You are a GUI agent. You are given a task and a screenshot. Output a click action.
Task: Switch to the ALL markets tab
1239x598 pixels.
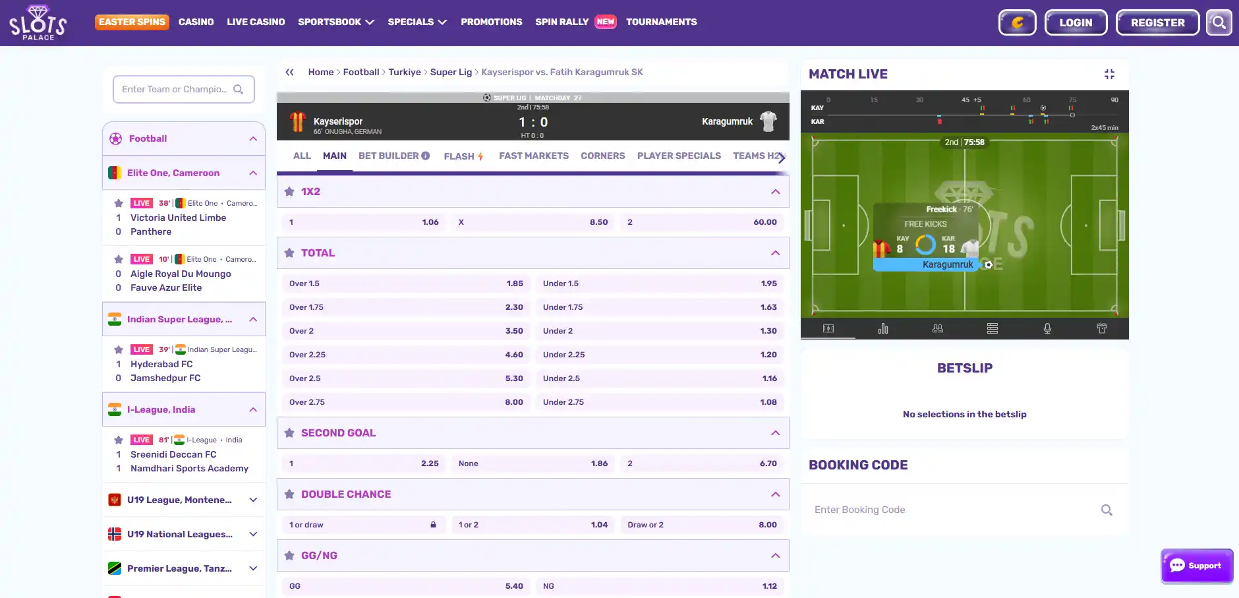coord(302,156)
